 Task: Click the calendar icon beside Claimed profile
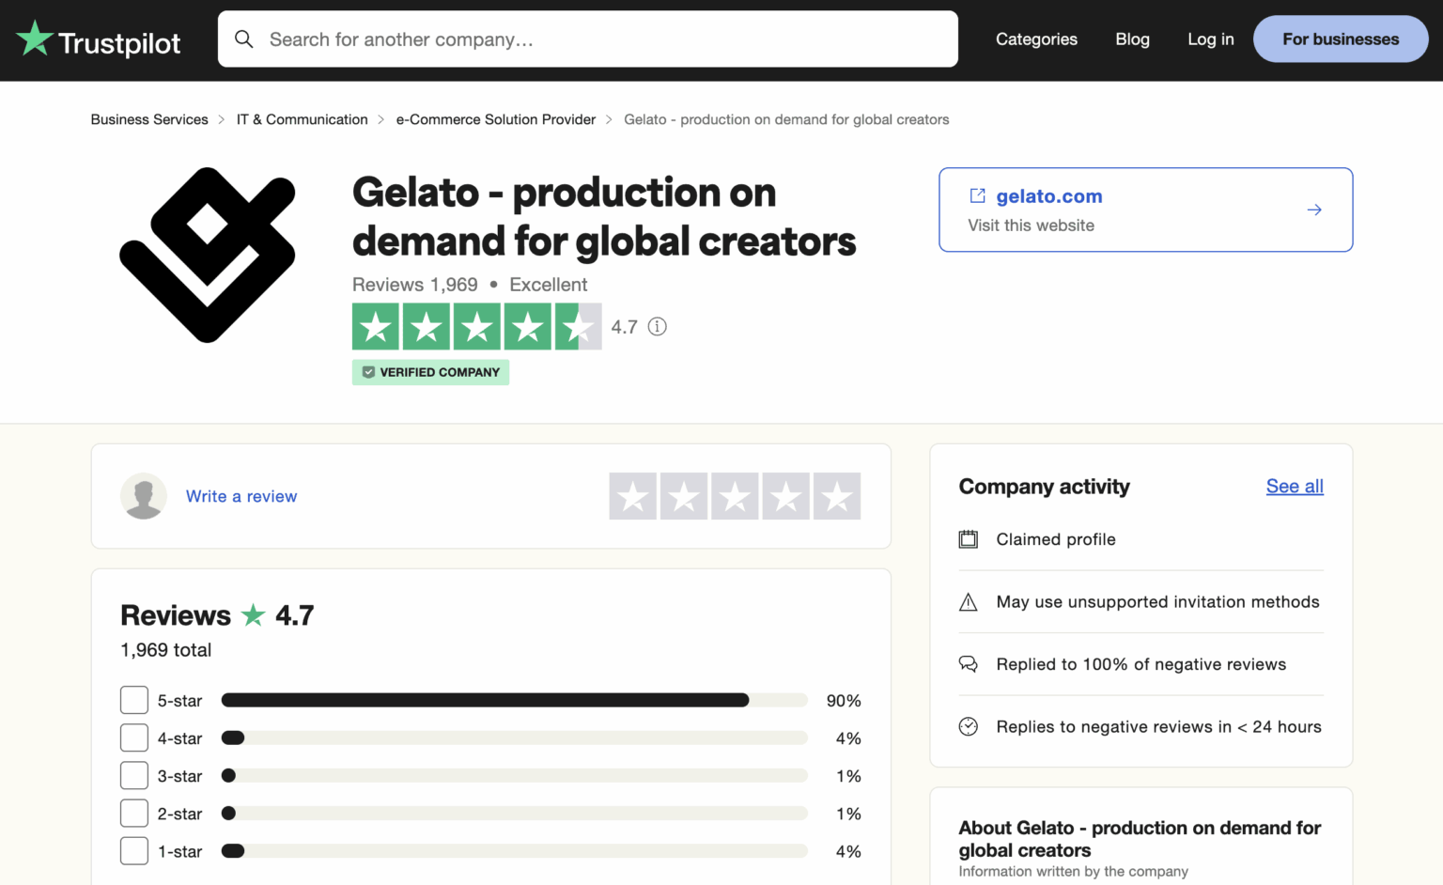pyautogui.click(x=969, y=539)
